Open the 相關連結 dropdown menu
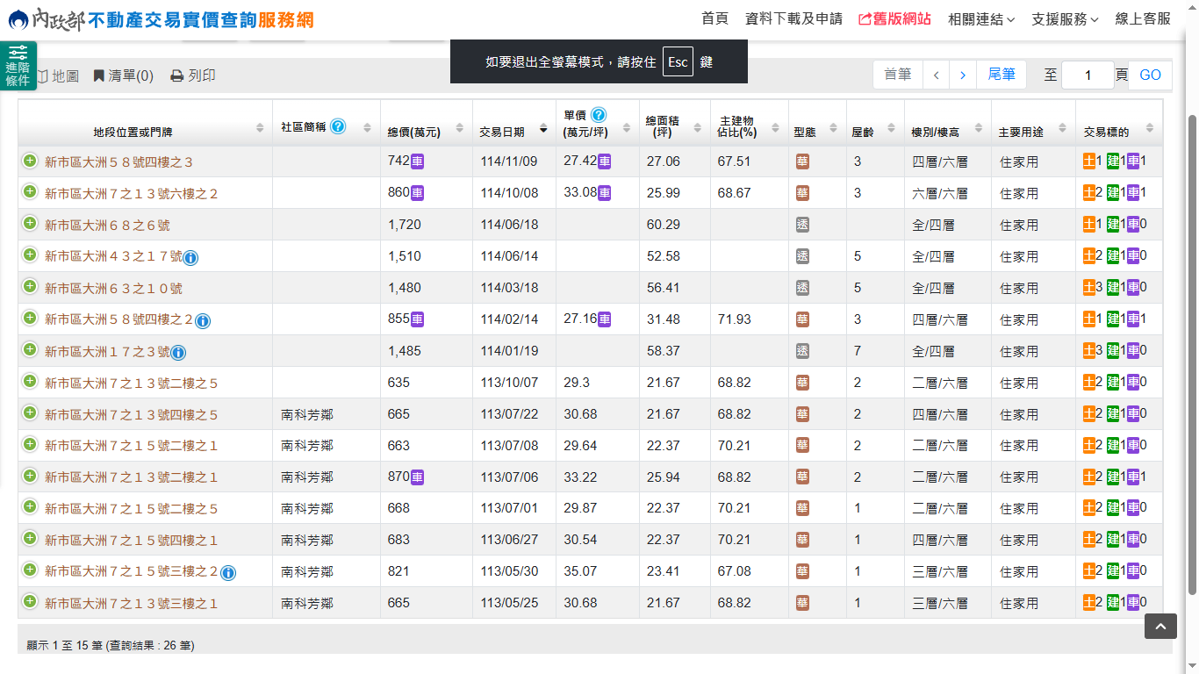This screenshot has height=674, width=1199. [x=980, y=18]
